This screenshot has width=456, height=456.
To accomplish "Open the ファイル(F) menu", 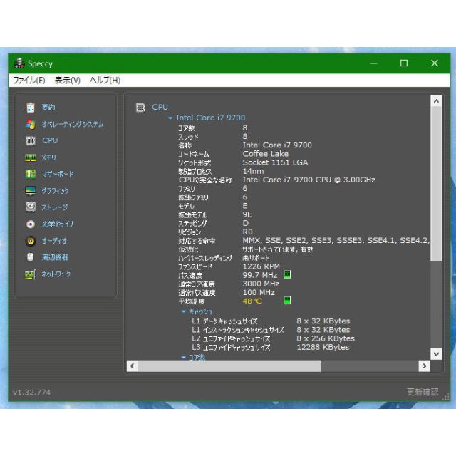I will click(29, 81).
